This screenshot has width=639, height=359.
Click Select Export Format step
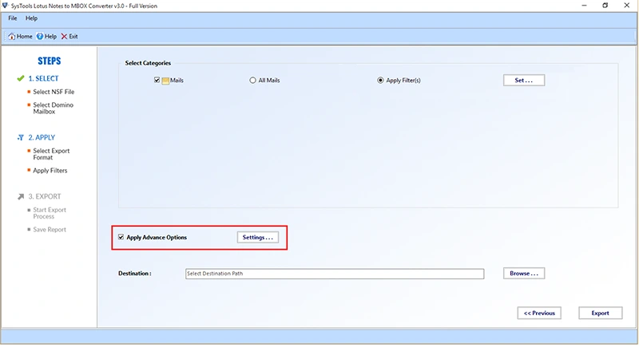tap(51, 154)
